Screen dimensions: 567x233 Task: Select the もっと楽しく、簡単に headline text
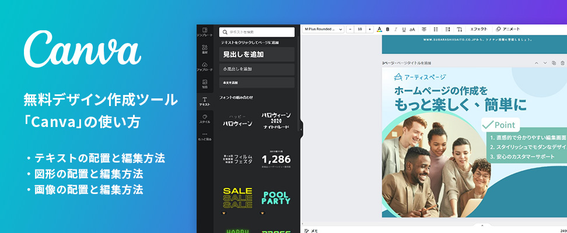(460, 105)
